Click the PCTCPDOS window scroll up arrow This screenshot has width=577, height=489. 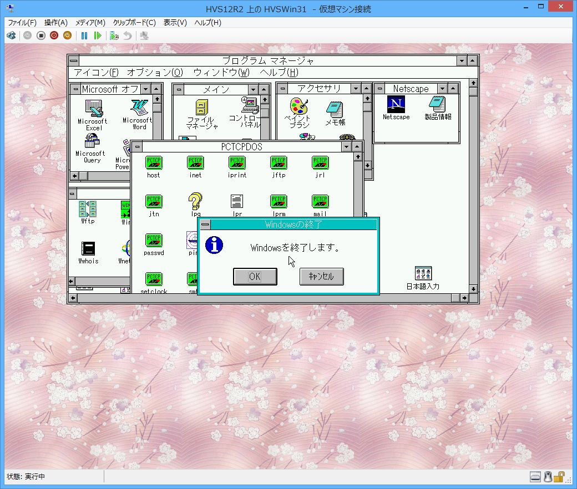click(358, 157)
